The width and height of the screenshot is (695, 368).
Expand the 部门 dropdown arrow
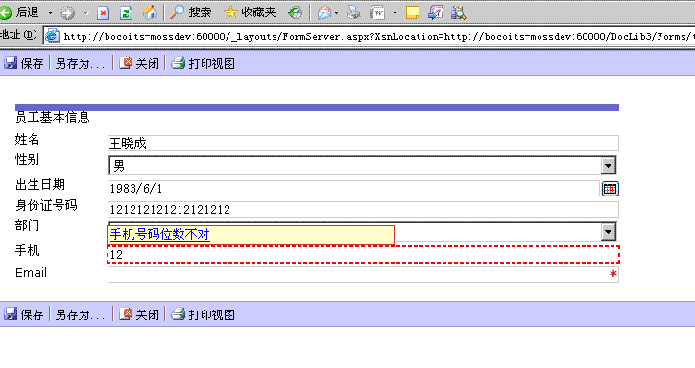[609, 232]
